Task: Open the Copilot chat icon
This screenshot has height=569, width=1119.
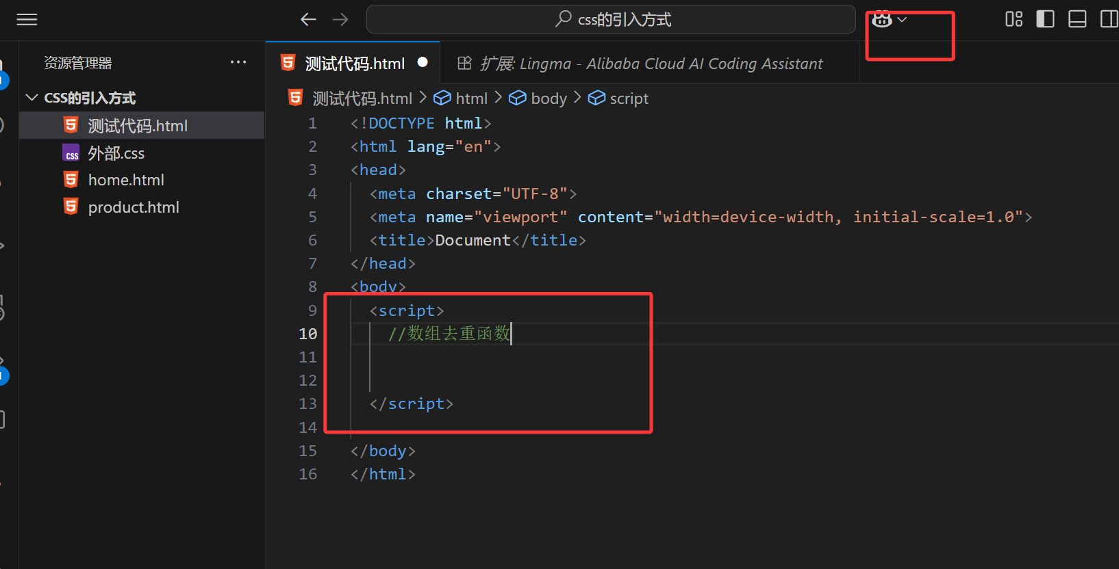Action: tap(882, 20)
